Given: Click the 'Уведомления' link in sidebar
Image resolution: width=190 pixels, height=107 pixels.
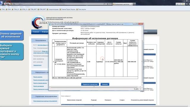Looking at the screenshot, I should [x=37, y=65].
